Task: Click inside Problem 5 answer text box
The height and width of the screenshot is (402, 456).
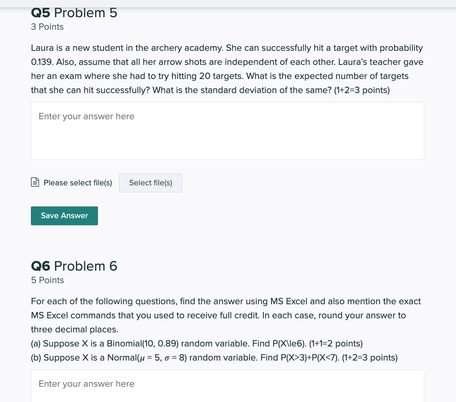Action: click(x=227, y=131)
